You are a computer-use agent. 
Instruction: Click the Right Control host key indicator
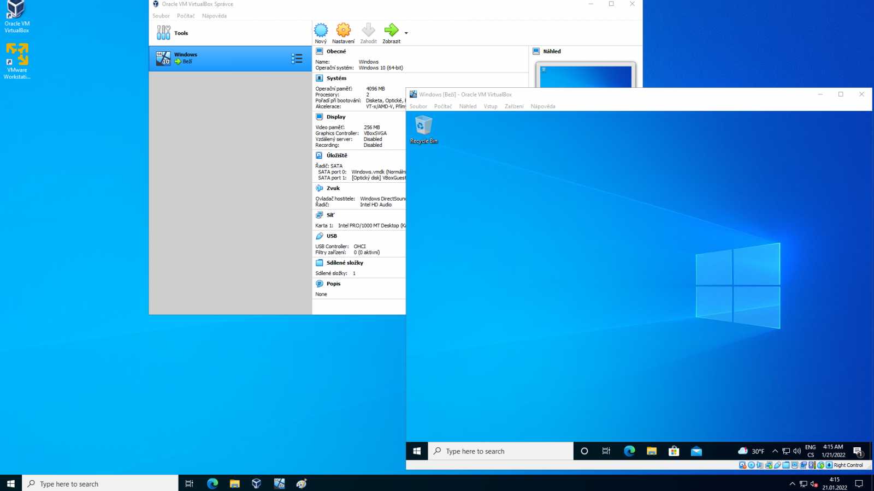(848, 465)
